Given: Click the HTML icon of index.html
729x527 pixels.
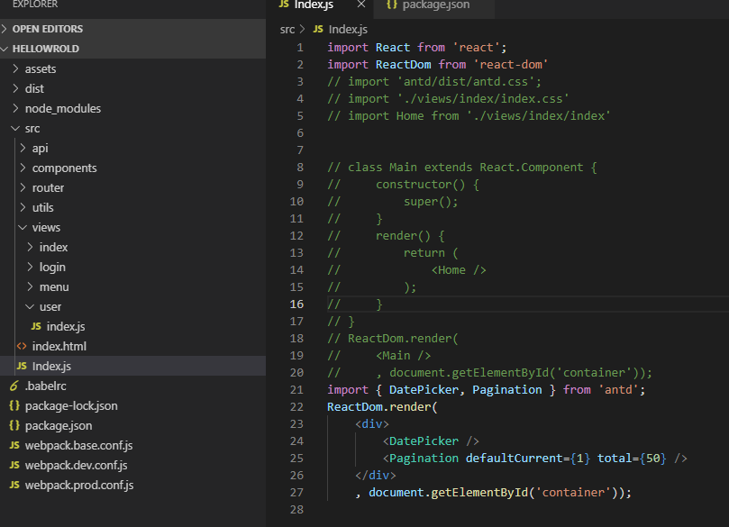Looking at the screenshot, I should pyautogui.click(x=22, y=346).
